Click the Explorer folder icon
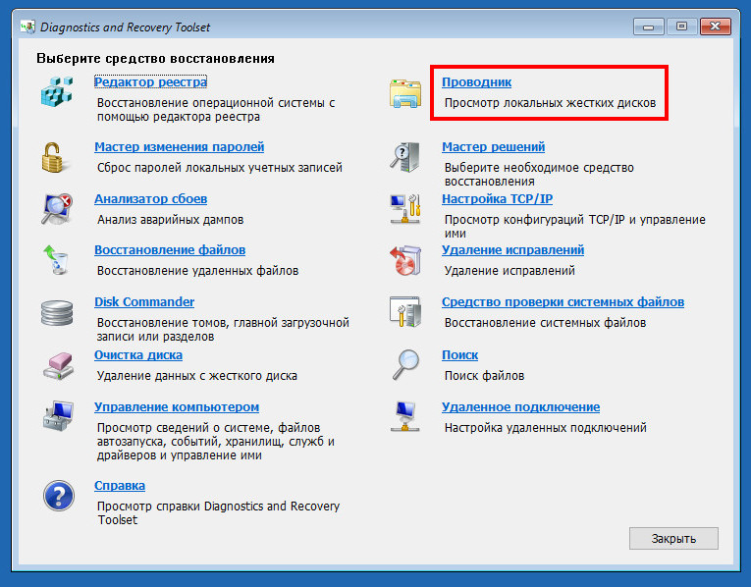Image resolution: width=751 pixels, height=587 pixels. [405, 93]
